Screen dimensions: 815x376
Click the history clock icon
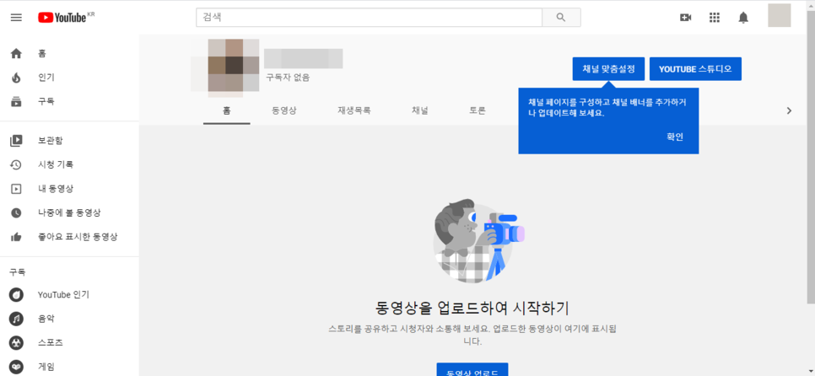[16, 164]
